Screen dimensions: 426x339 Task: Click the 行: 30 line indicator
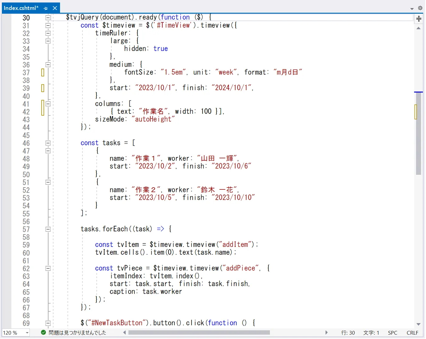(x=348, y=332)
